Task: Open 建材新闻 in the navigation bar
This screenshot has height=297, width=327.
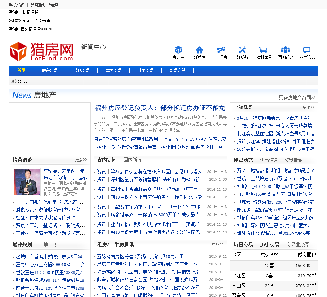Action: coord(114,70)
